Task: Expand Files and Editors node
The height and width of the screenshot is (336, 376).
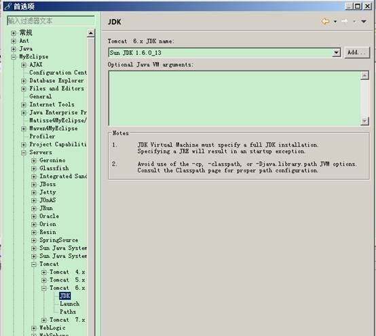Action: (x=24, y=89)
